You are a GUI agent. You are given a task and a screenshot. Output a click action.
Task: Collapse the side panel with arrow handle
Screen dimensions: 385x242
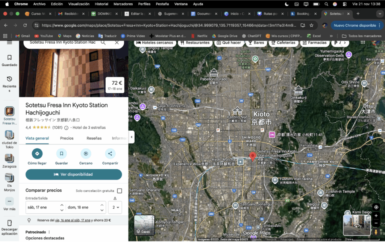click(131, 137)
